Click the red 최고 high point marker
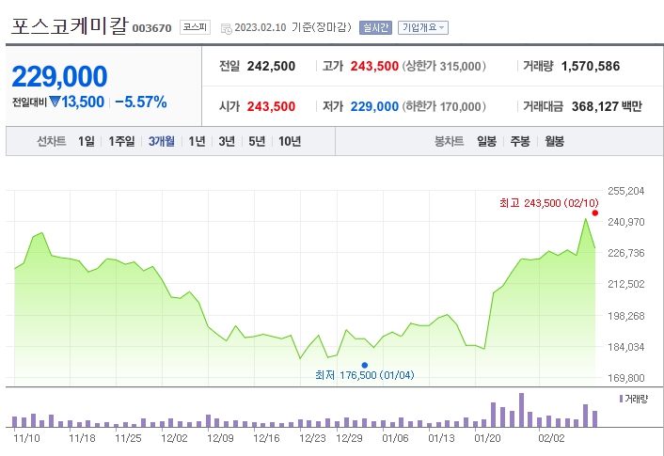 point(595,213)
